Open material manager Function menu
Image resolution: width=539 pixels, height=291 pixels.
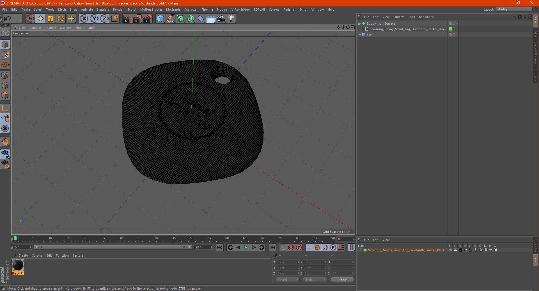coord(62,255)
